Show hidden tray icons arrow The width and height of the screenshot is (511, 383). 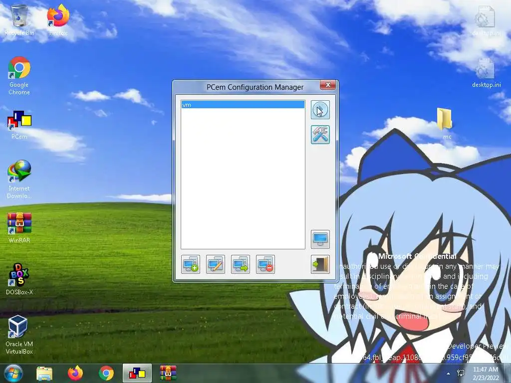(449, 374)
